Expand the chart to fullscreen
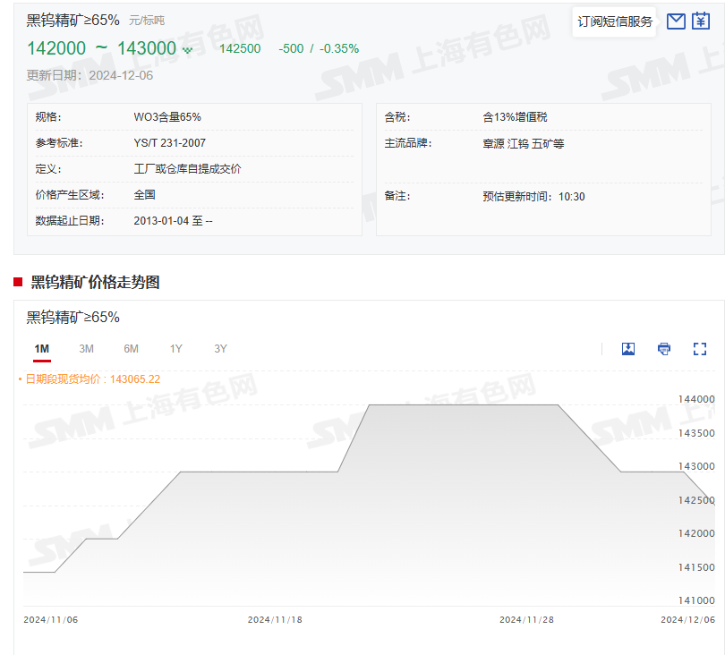The image size is (725, 655). click(699, 349)
